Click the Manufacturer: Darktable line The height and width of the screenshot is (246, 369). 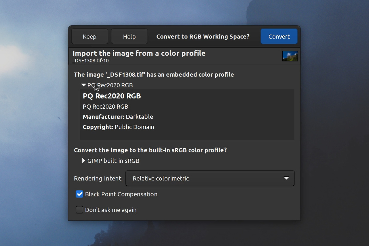coord(118,117)
